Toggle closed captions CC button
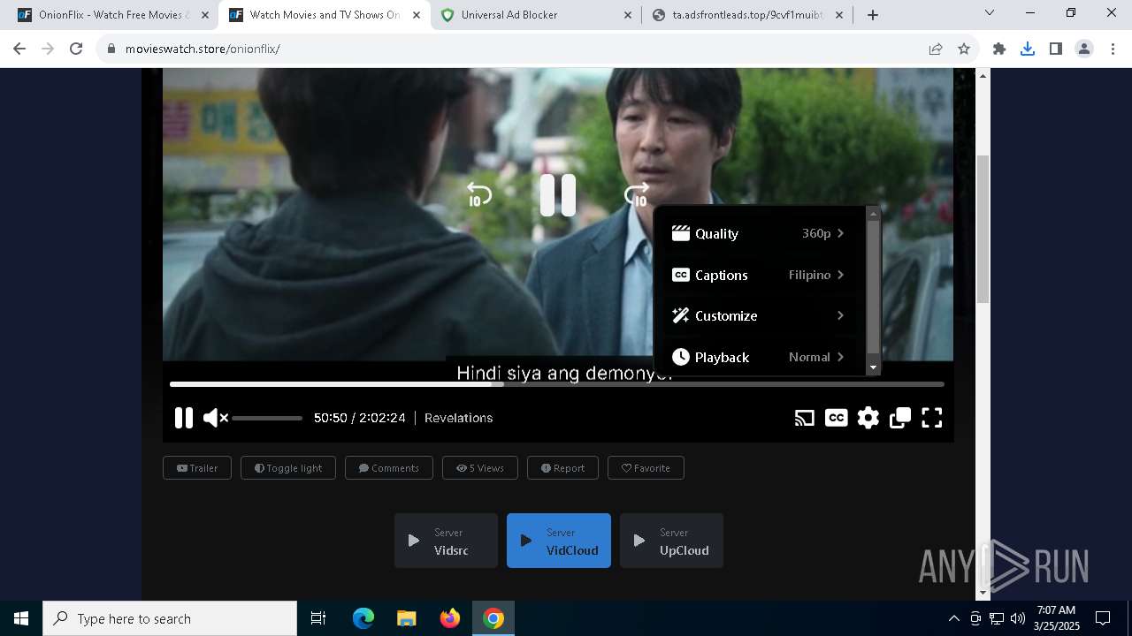The height and width of the screenshot is (636, 1132). (837, 418)
